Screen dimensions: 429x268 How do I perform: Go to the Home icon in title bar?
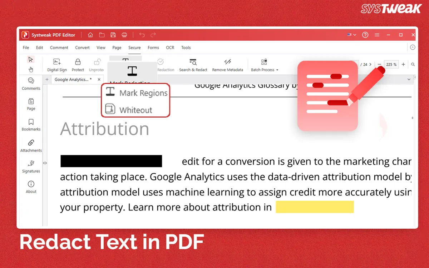(x=90, y=35)
